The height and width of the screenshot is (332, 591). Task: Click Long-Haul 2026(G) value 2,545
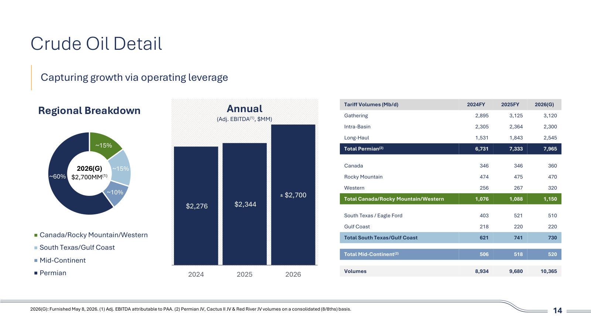(x=550, y=138)
